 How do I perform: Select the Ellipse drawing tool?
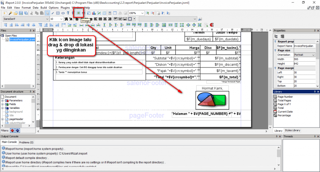(63, 13)
